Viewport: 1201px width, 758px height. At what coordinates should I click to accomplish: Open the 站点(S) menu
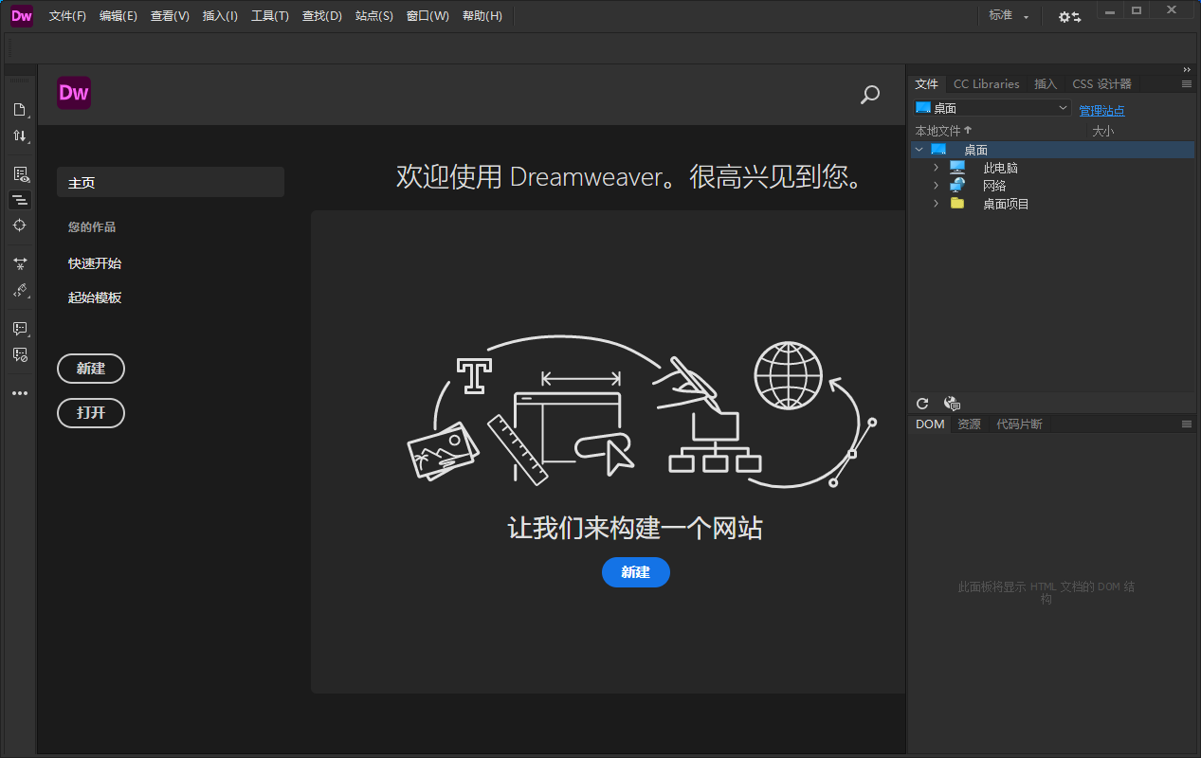point(373,16)
